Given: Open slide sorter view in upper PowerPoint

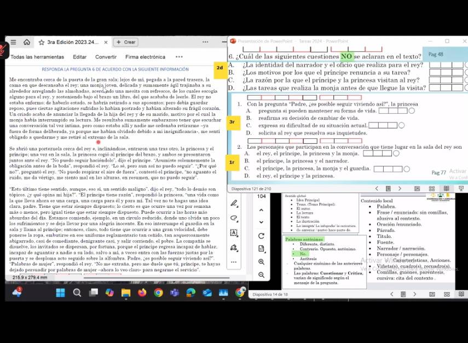Looking at the screenshot, I should [432, 189].
